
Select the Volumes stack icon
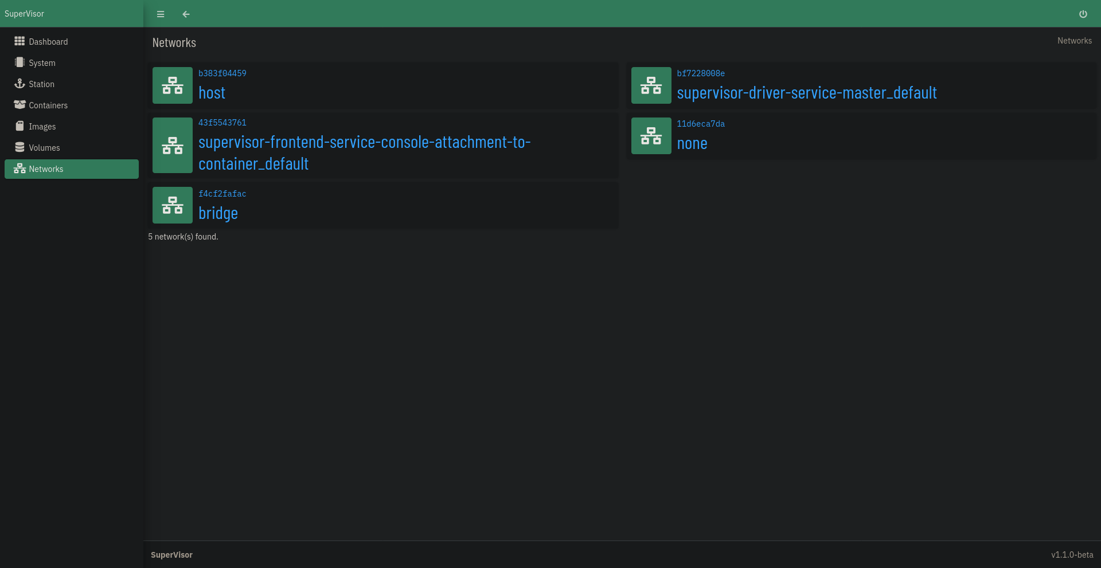tap(19, 147)
